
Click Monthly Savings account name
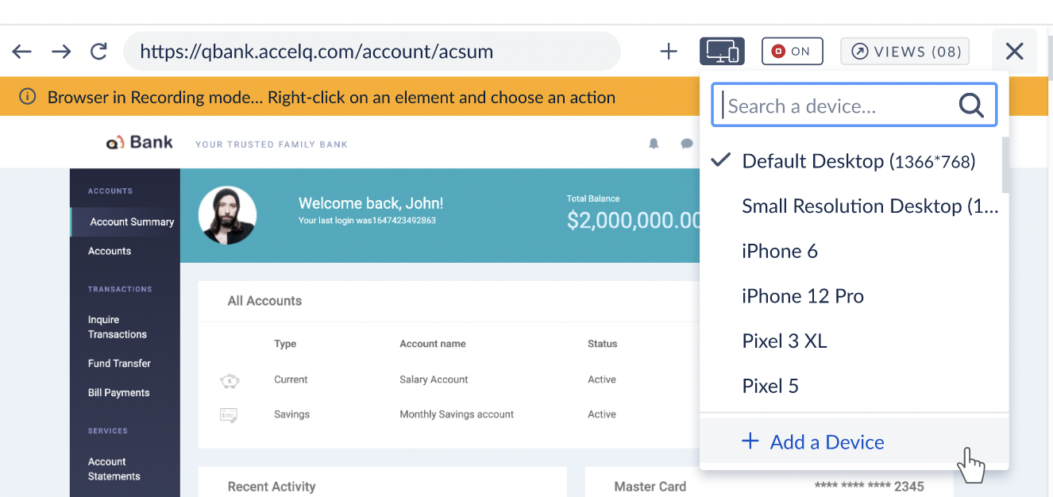click(x=457, y=414)
